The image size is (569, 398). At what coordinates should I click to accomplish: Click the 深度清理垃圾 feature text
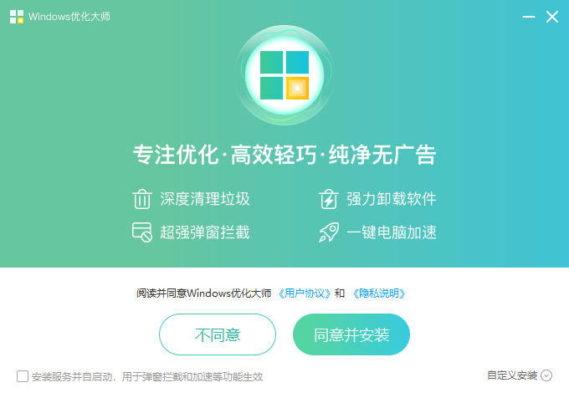[205, 199]
